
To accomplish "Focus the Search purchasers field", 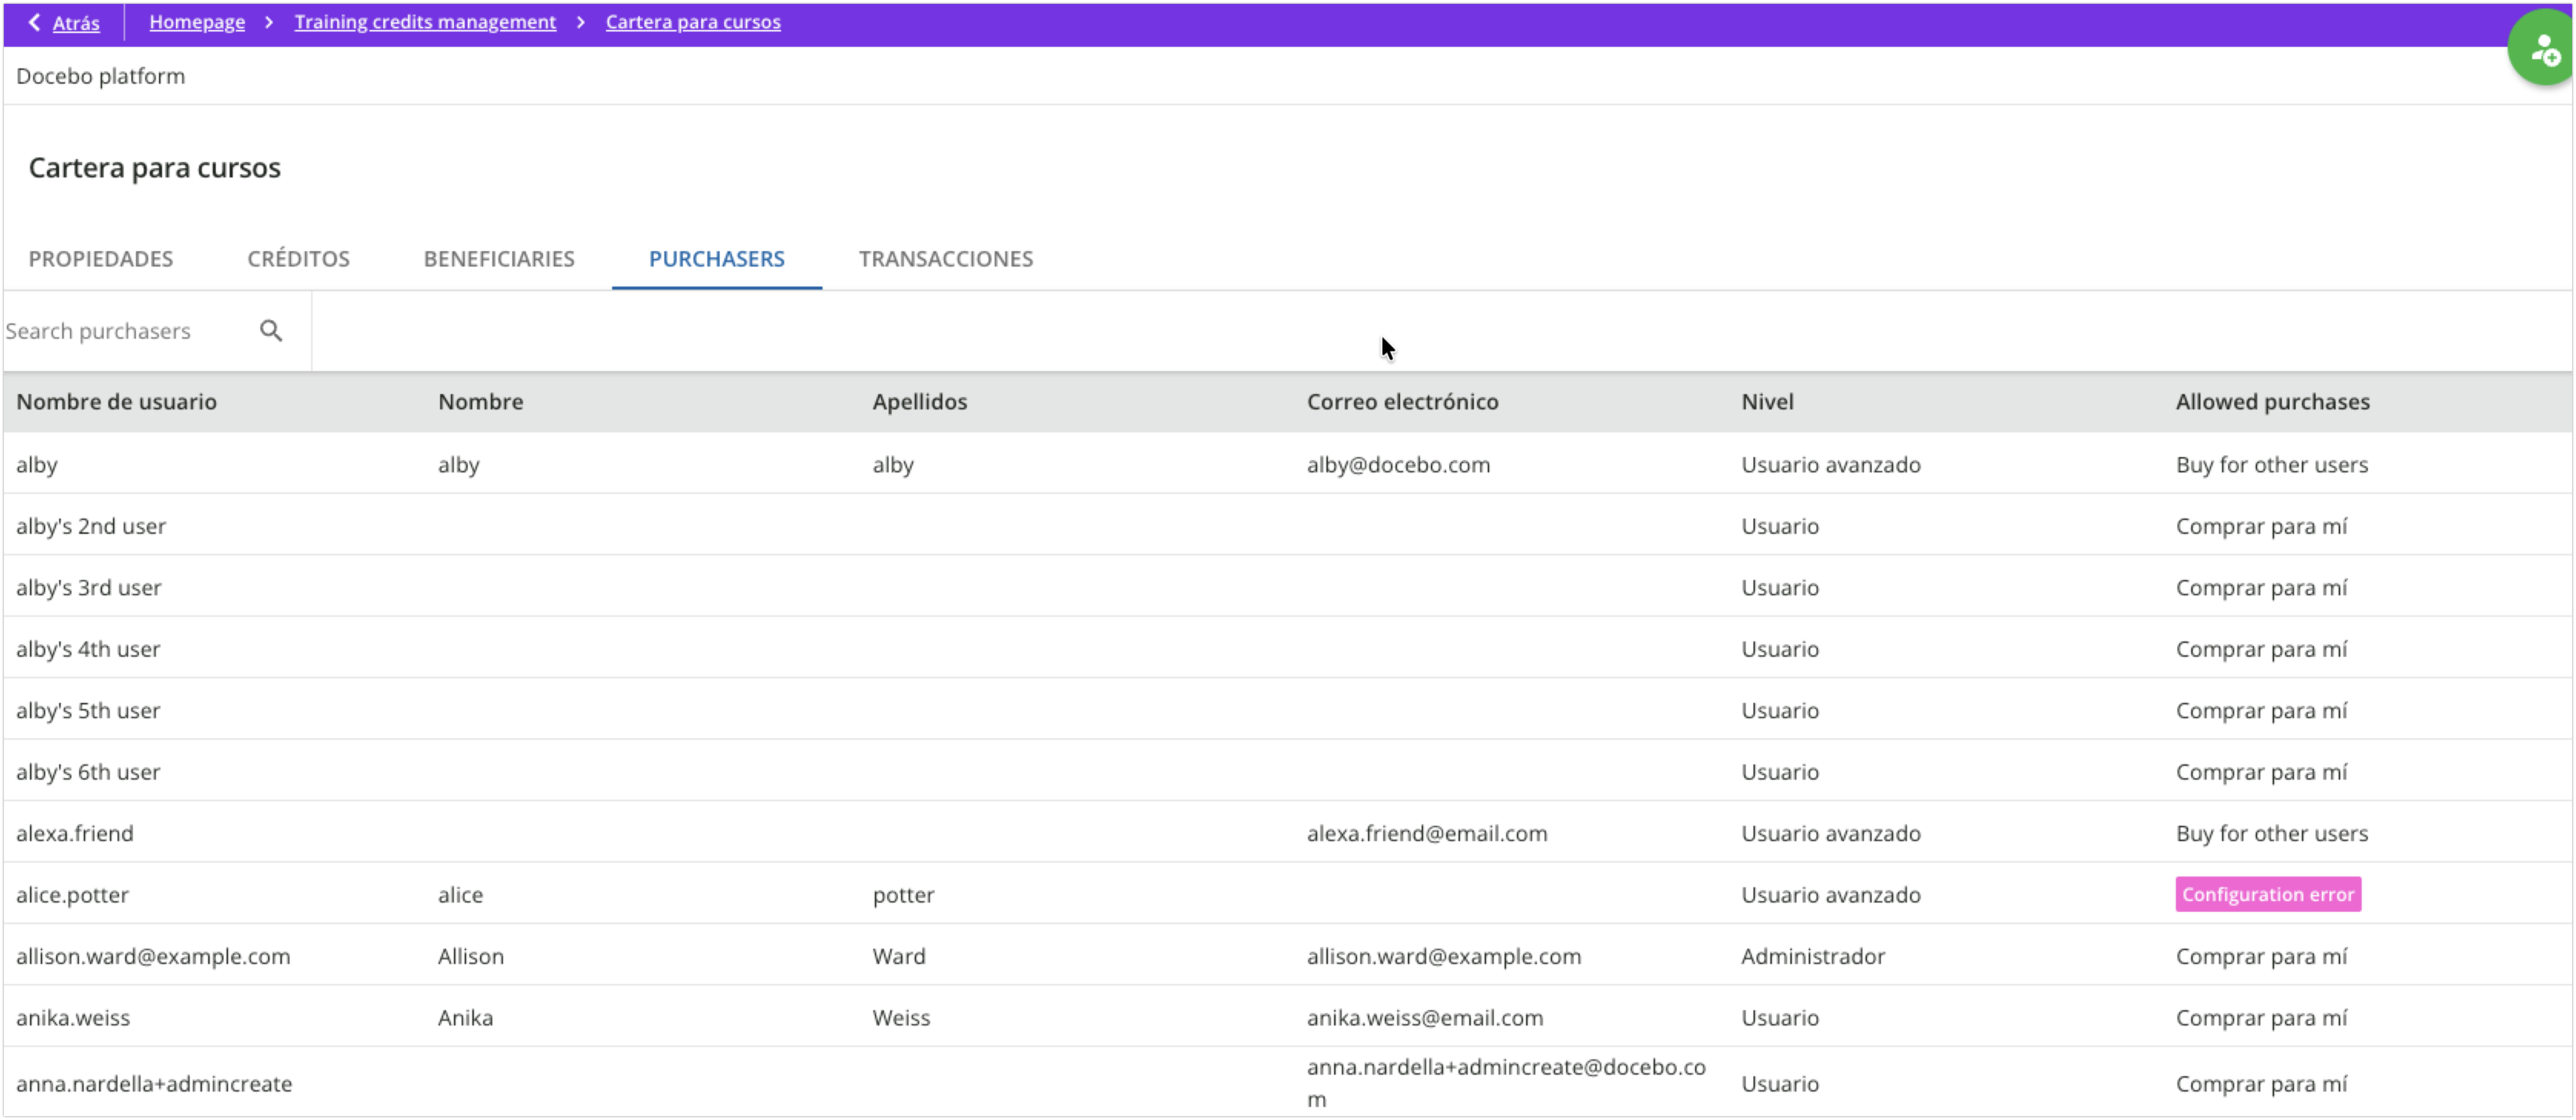I will point(120,331).
